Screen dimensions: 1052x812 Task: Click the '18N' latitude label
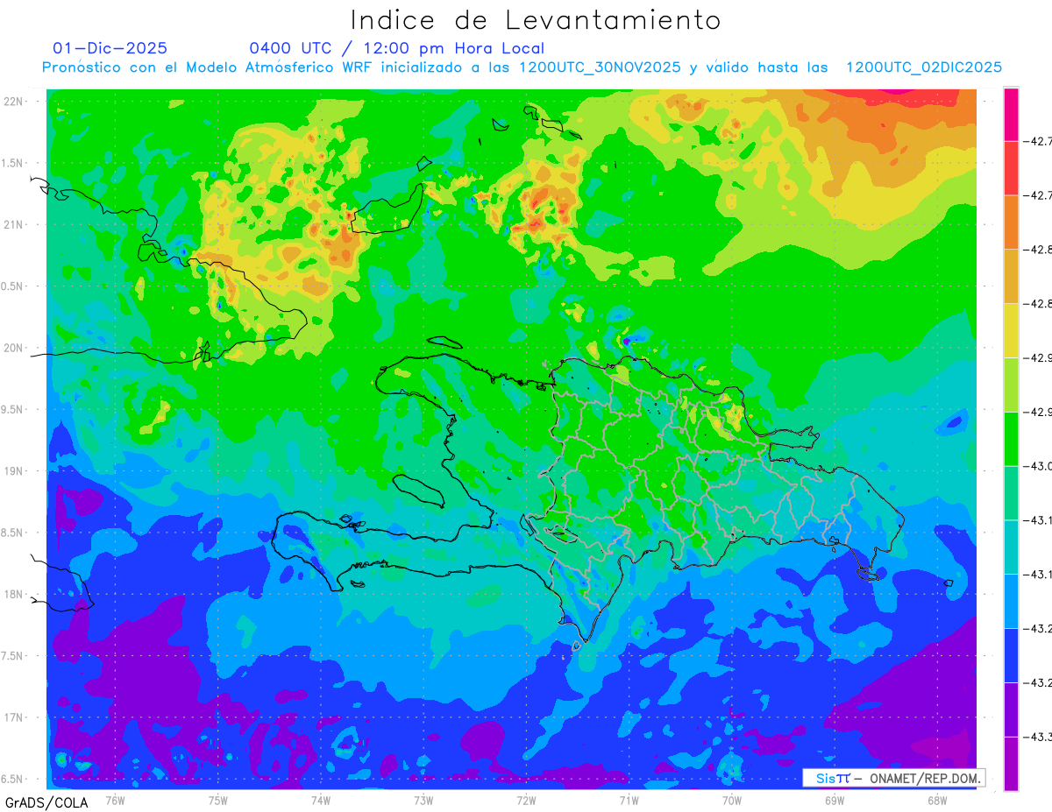pos(14,594)
